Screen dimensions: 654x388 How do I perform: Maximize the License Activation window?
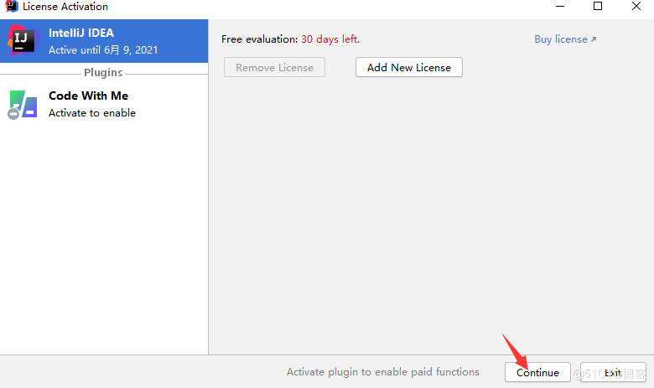pos(598,6)
